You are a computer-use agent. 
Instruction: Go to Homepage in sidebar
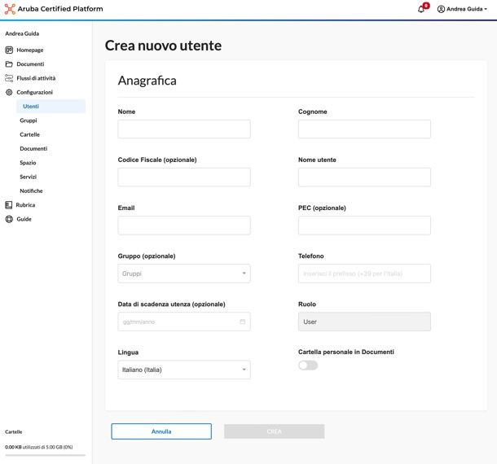coord(30,50)
